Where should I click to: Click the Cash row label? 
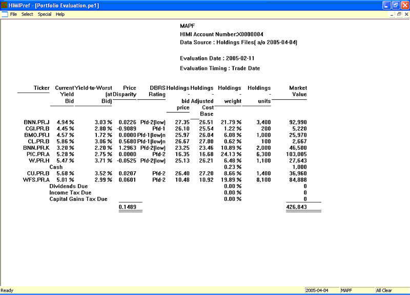pos(56,167)
